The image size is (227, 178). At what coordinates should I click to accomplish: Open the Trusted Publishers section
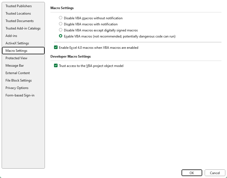click(18, 6)
